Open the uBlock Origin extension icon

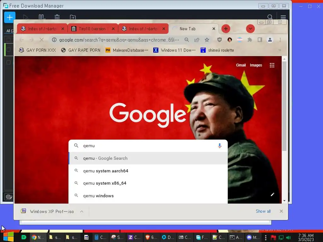click(220, 40)
